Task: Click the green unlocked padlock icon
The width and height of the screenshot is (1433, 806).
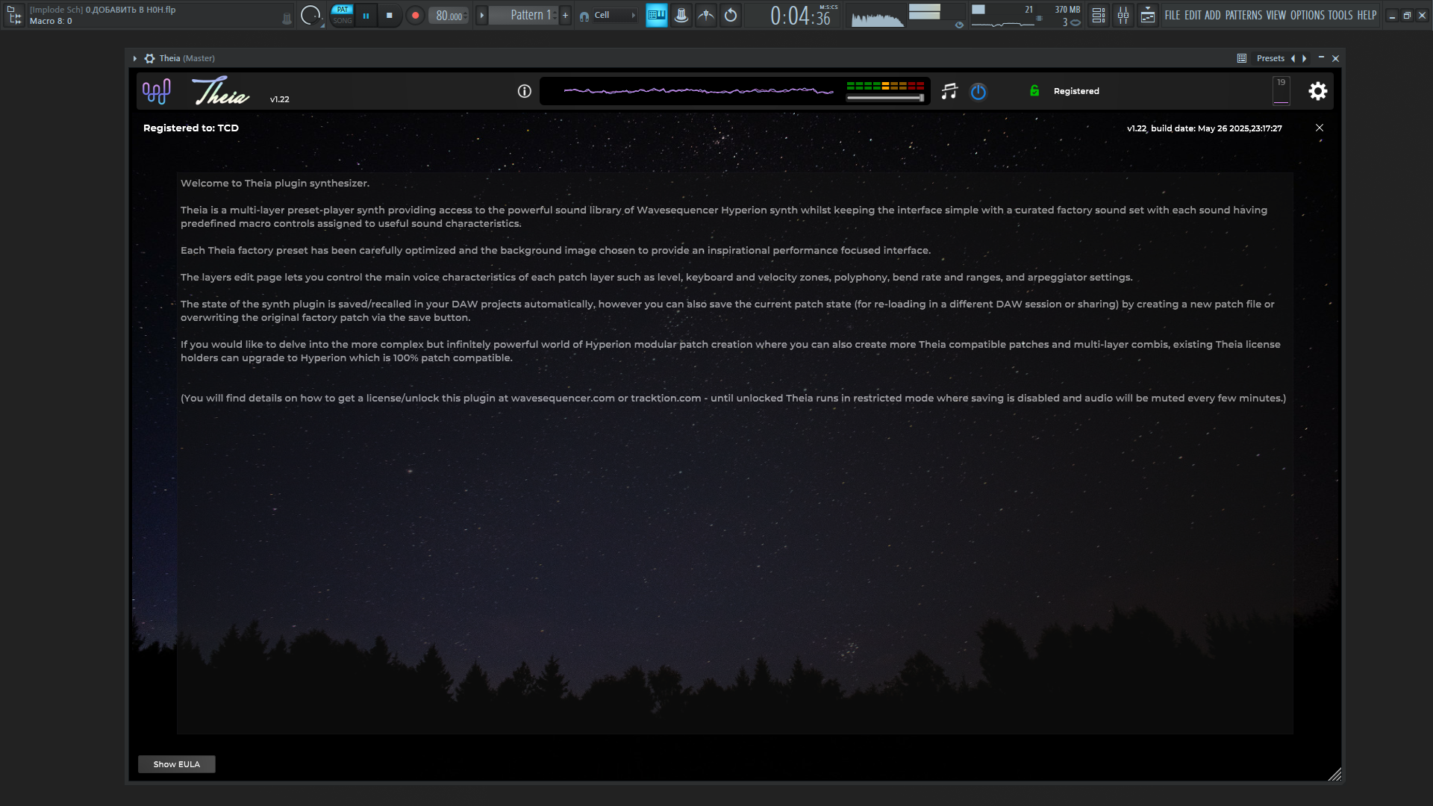Action: click(1034, 91)
